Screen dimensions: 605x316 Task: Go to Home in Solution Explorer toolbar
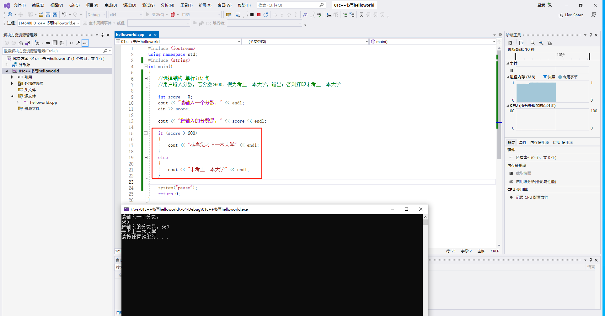coord(21,43)
